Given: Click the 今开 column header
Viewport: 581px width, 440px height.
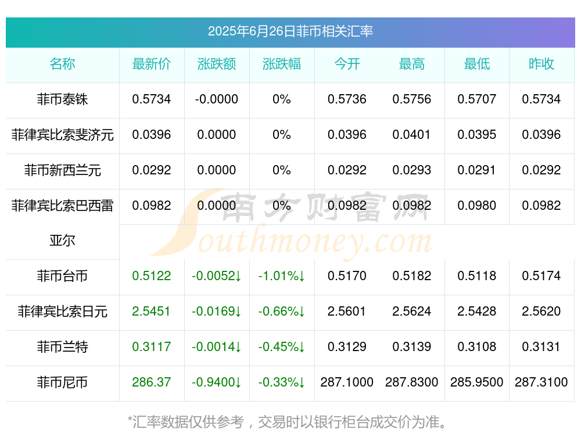Looking at the screenshot, I should [347, 64].
